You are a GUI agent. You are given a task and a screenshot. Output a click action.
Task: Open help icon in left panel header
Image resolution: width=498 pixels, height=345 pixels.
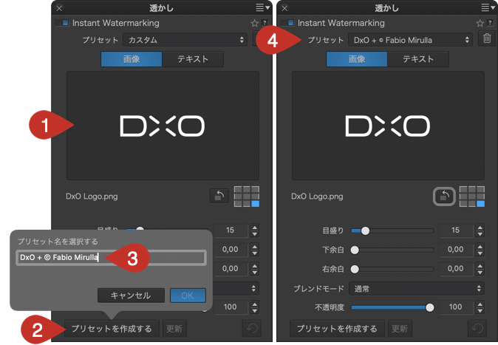click(x=265, y=23)
